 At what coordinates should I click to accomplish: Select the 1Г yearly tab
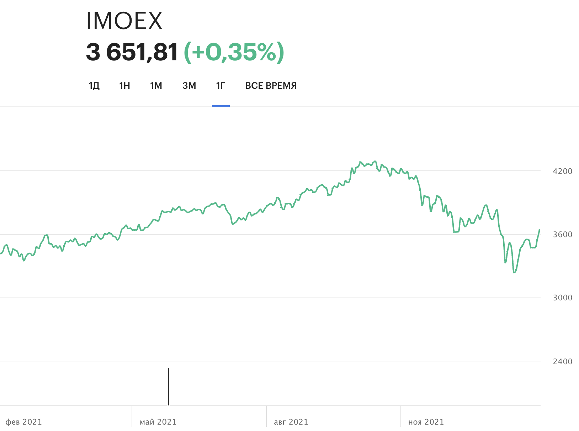pyautogui.click(x=221, y=86)
